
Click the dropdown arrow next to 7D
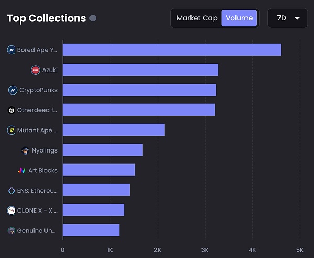click(297, 19)
